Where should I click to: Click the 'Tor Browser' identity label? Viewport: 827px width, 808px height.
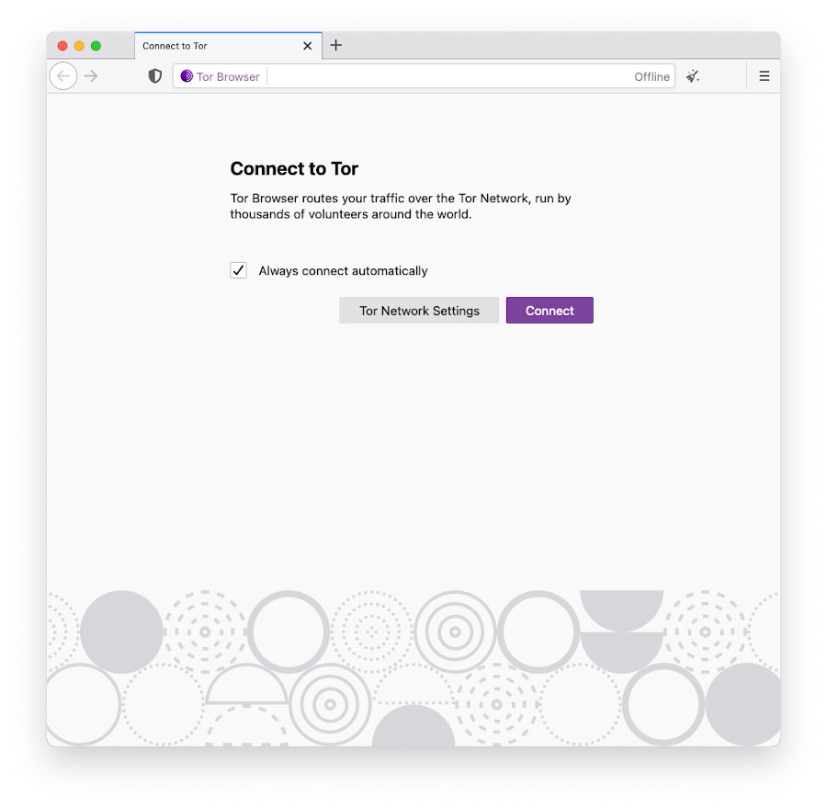(x=228, y=77)
